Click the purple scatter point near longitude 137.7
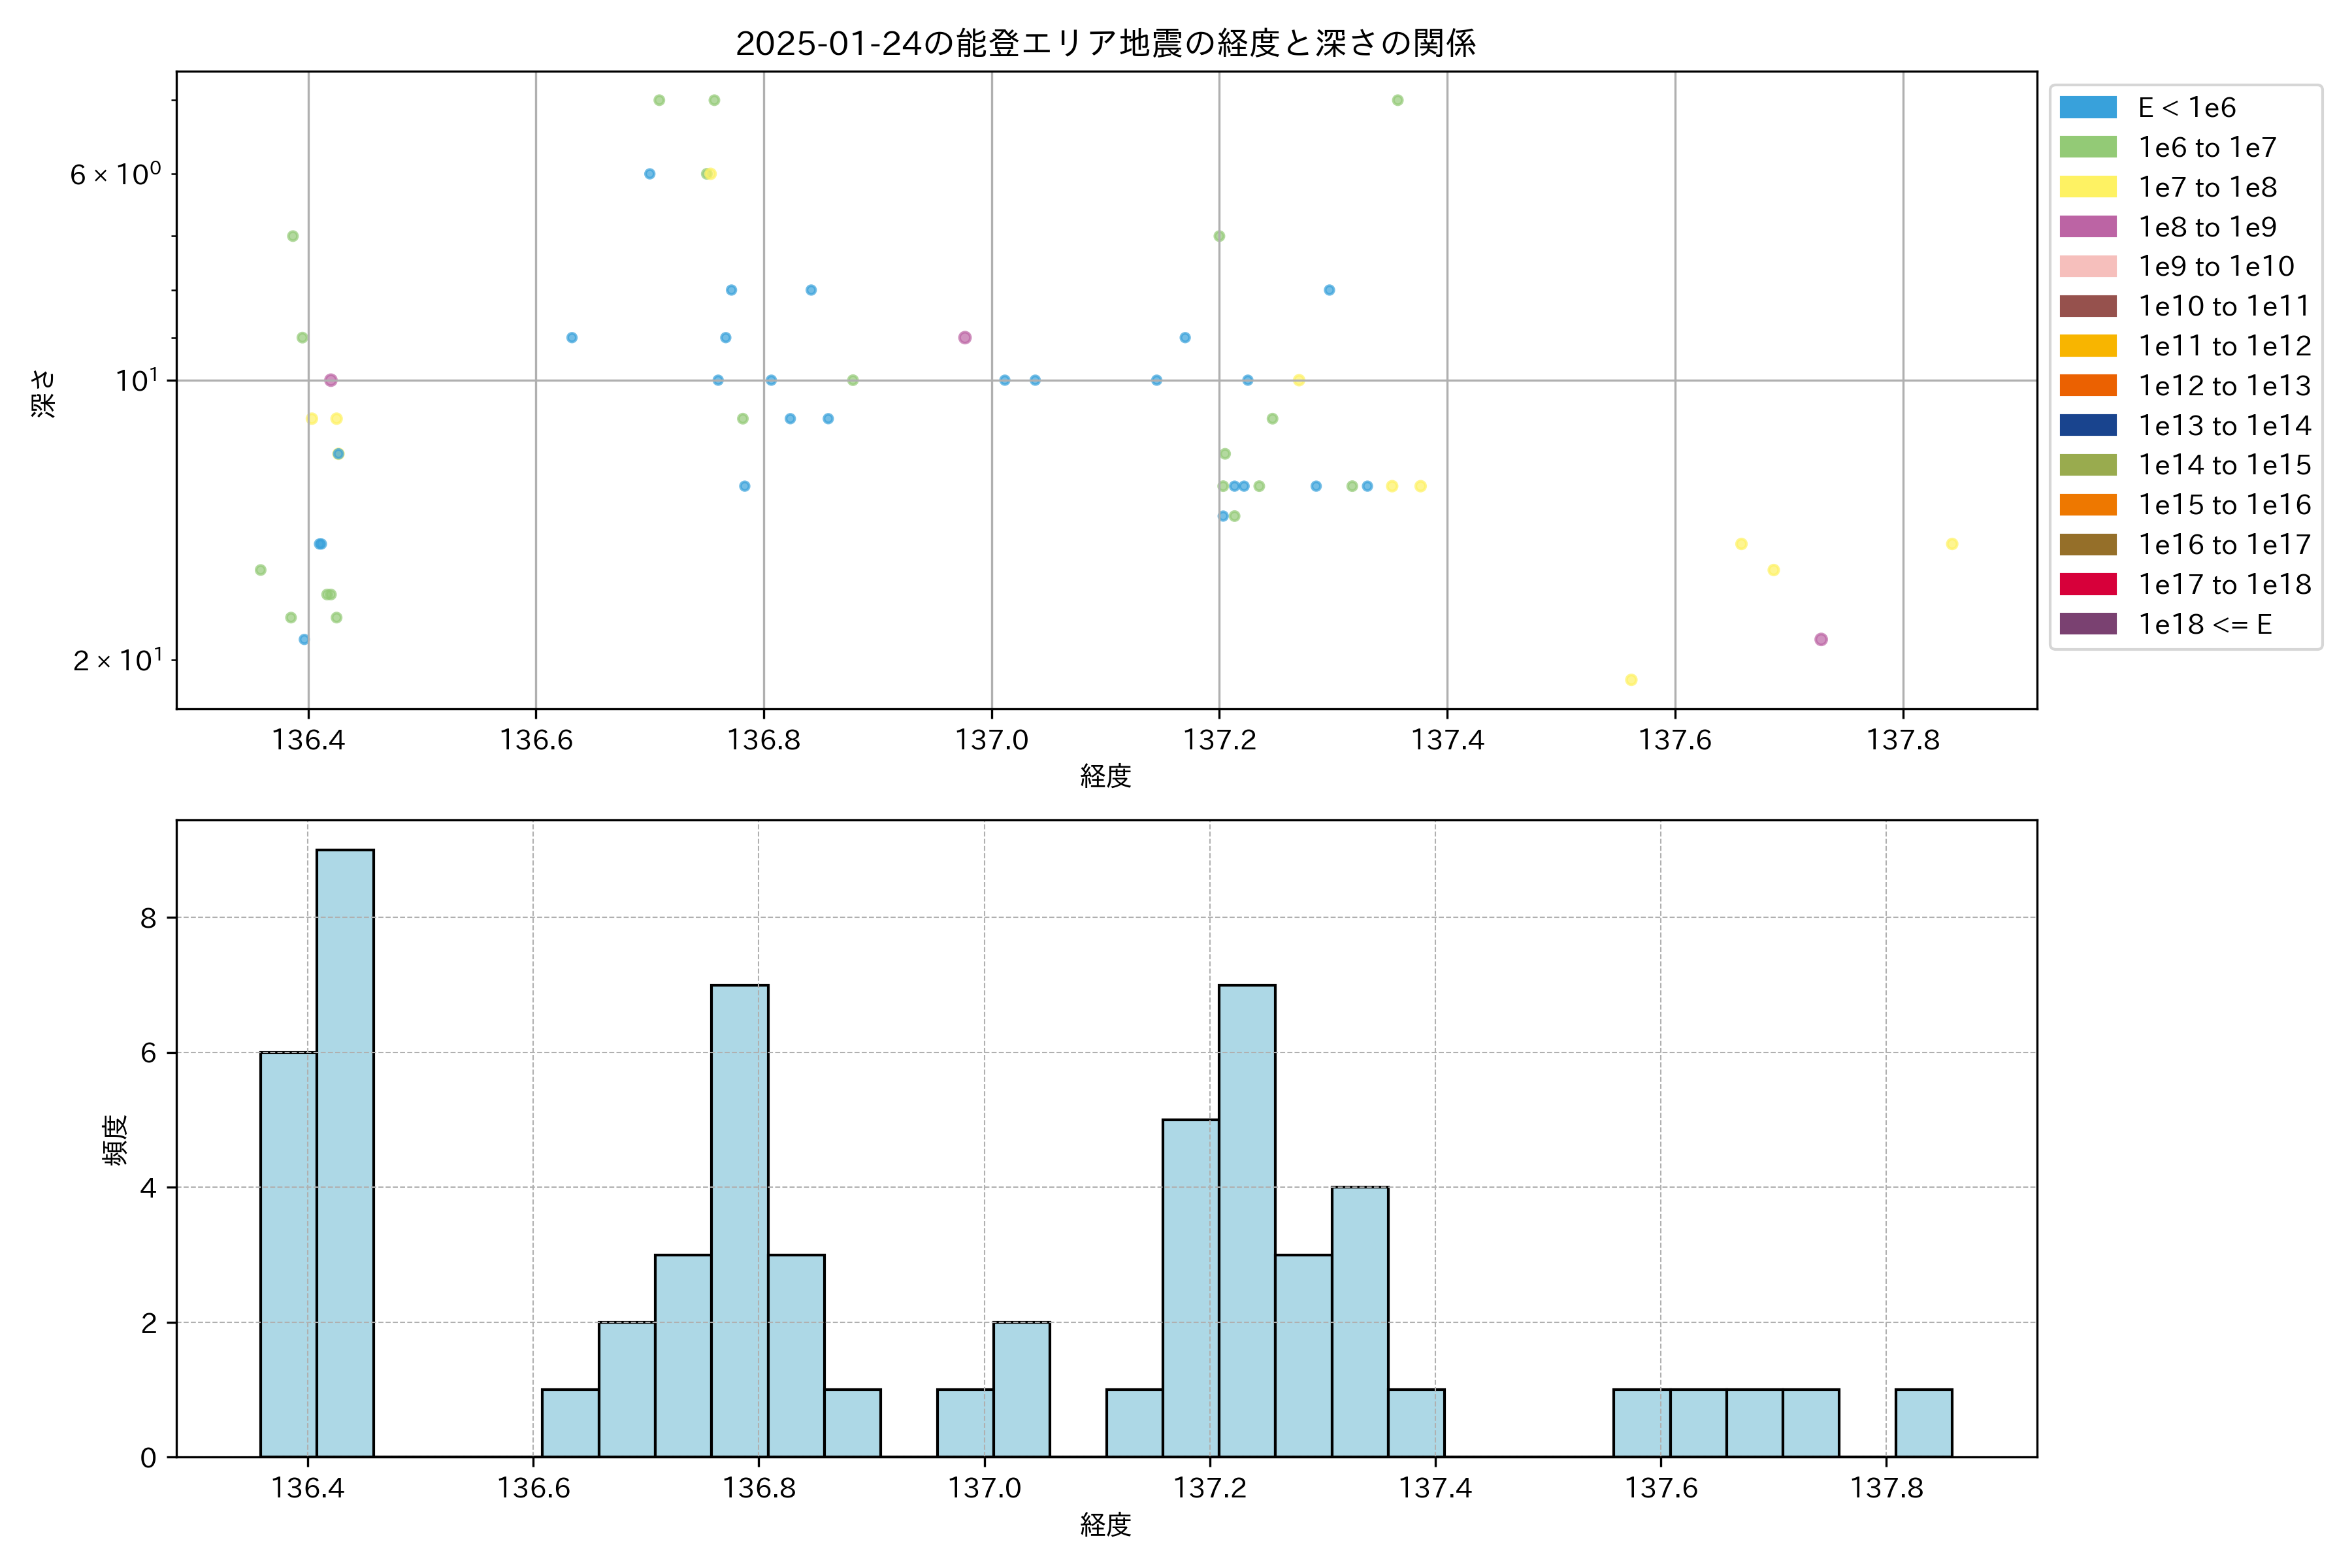 1821,640
